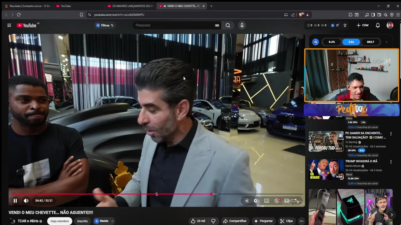Open a new browser tab with plus

[211, 6]
